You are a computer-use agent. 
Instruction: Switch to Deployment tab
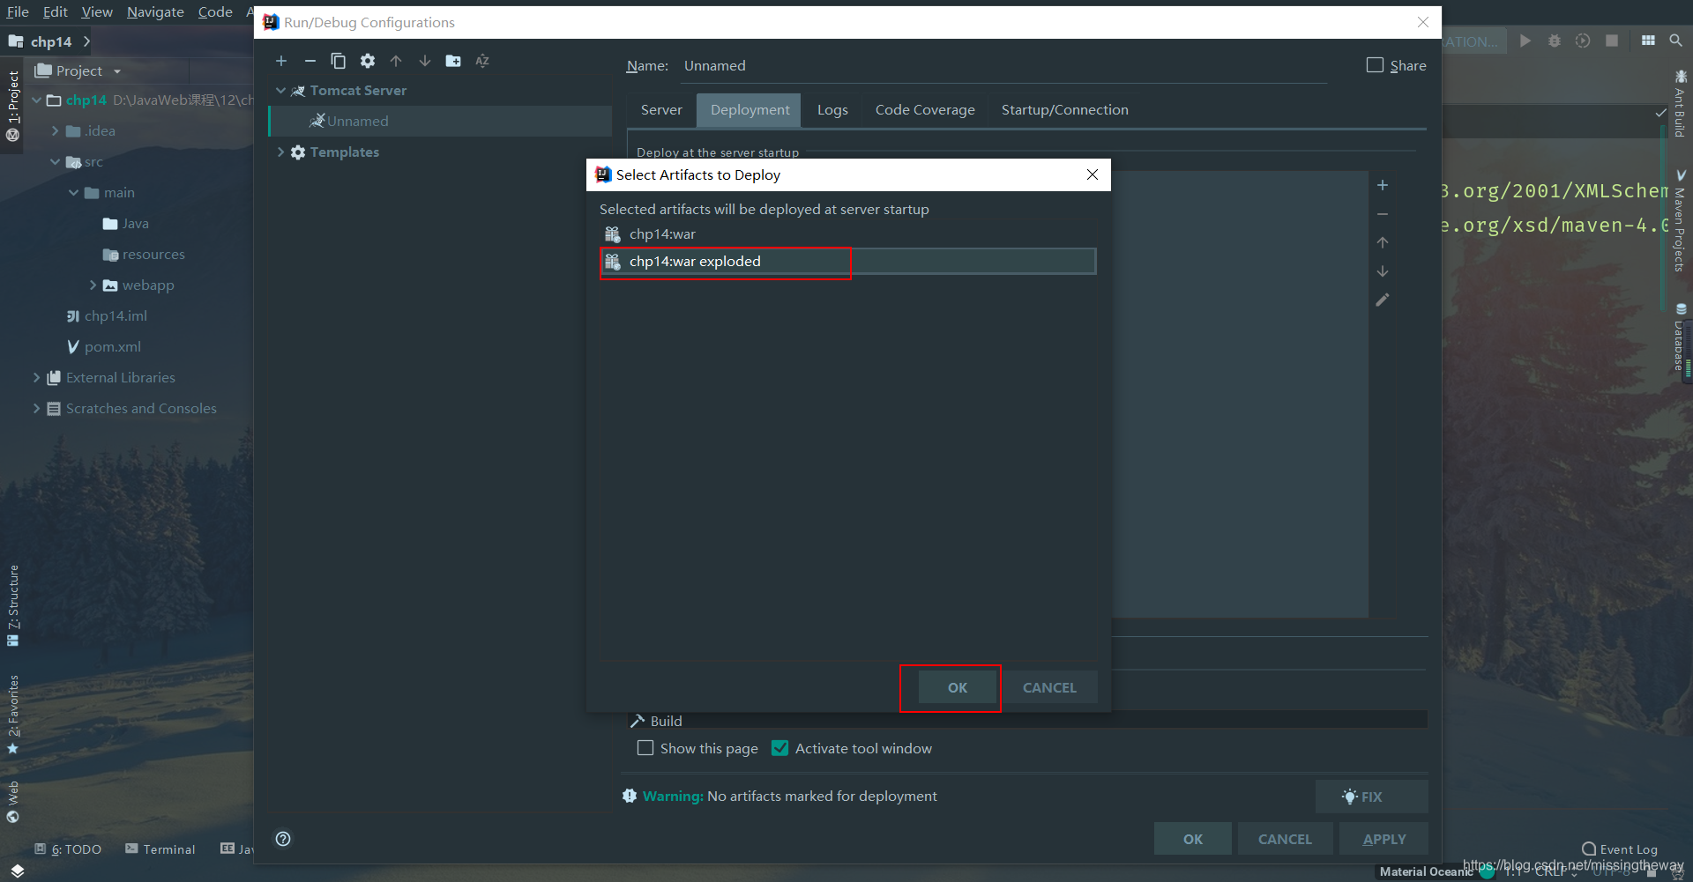750,109
